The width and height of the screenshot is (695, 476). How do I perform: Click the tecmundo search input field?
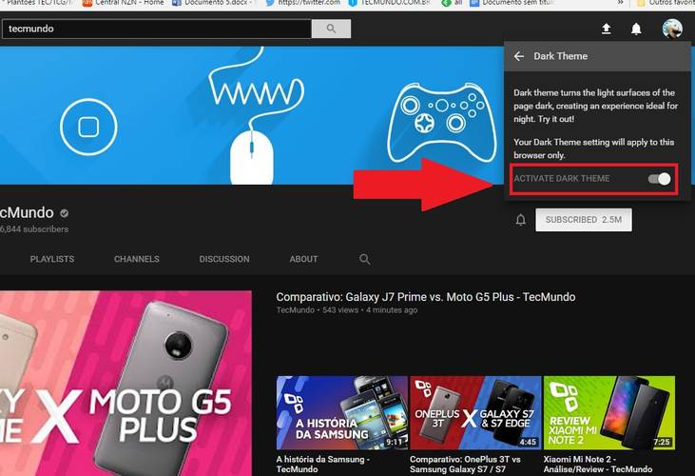(x=157, y=29)
